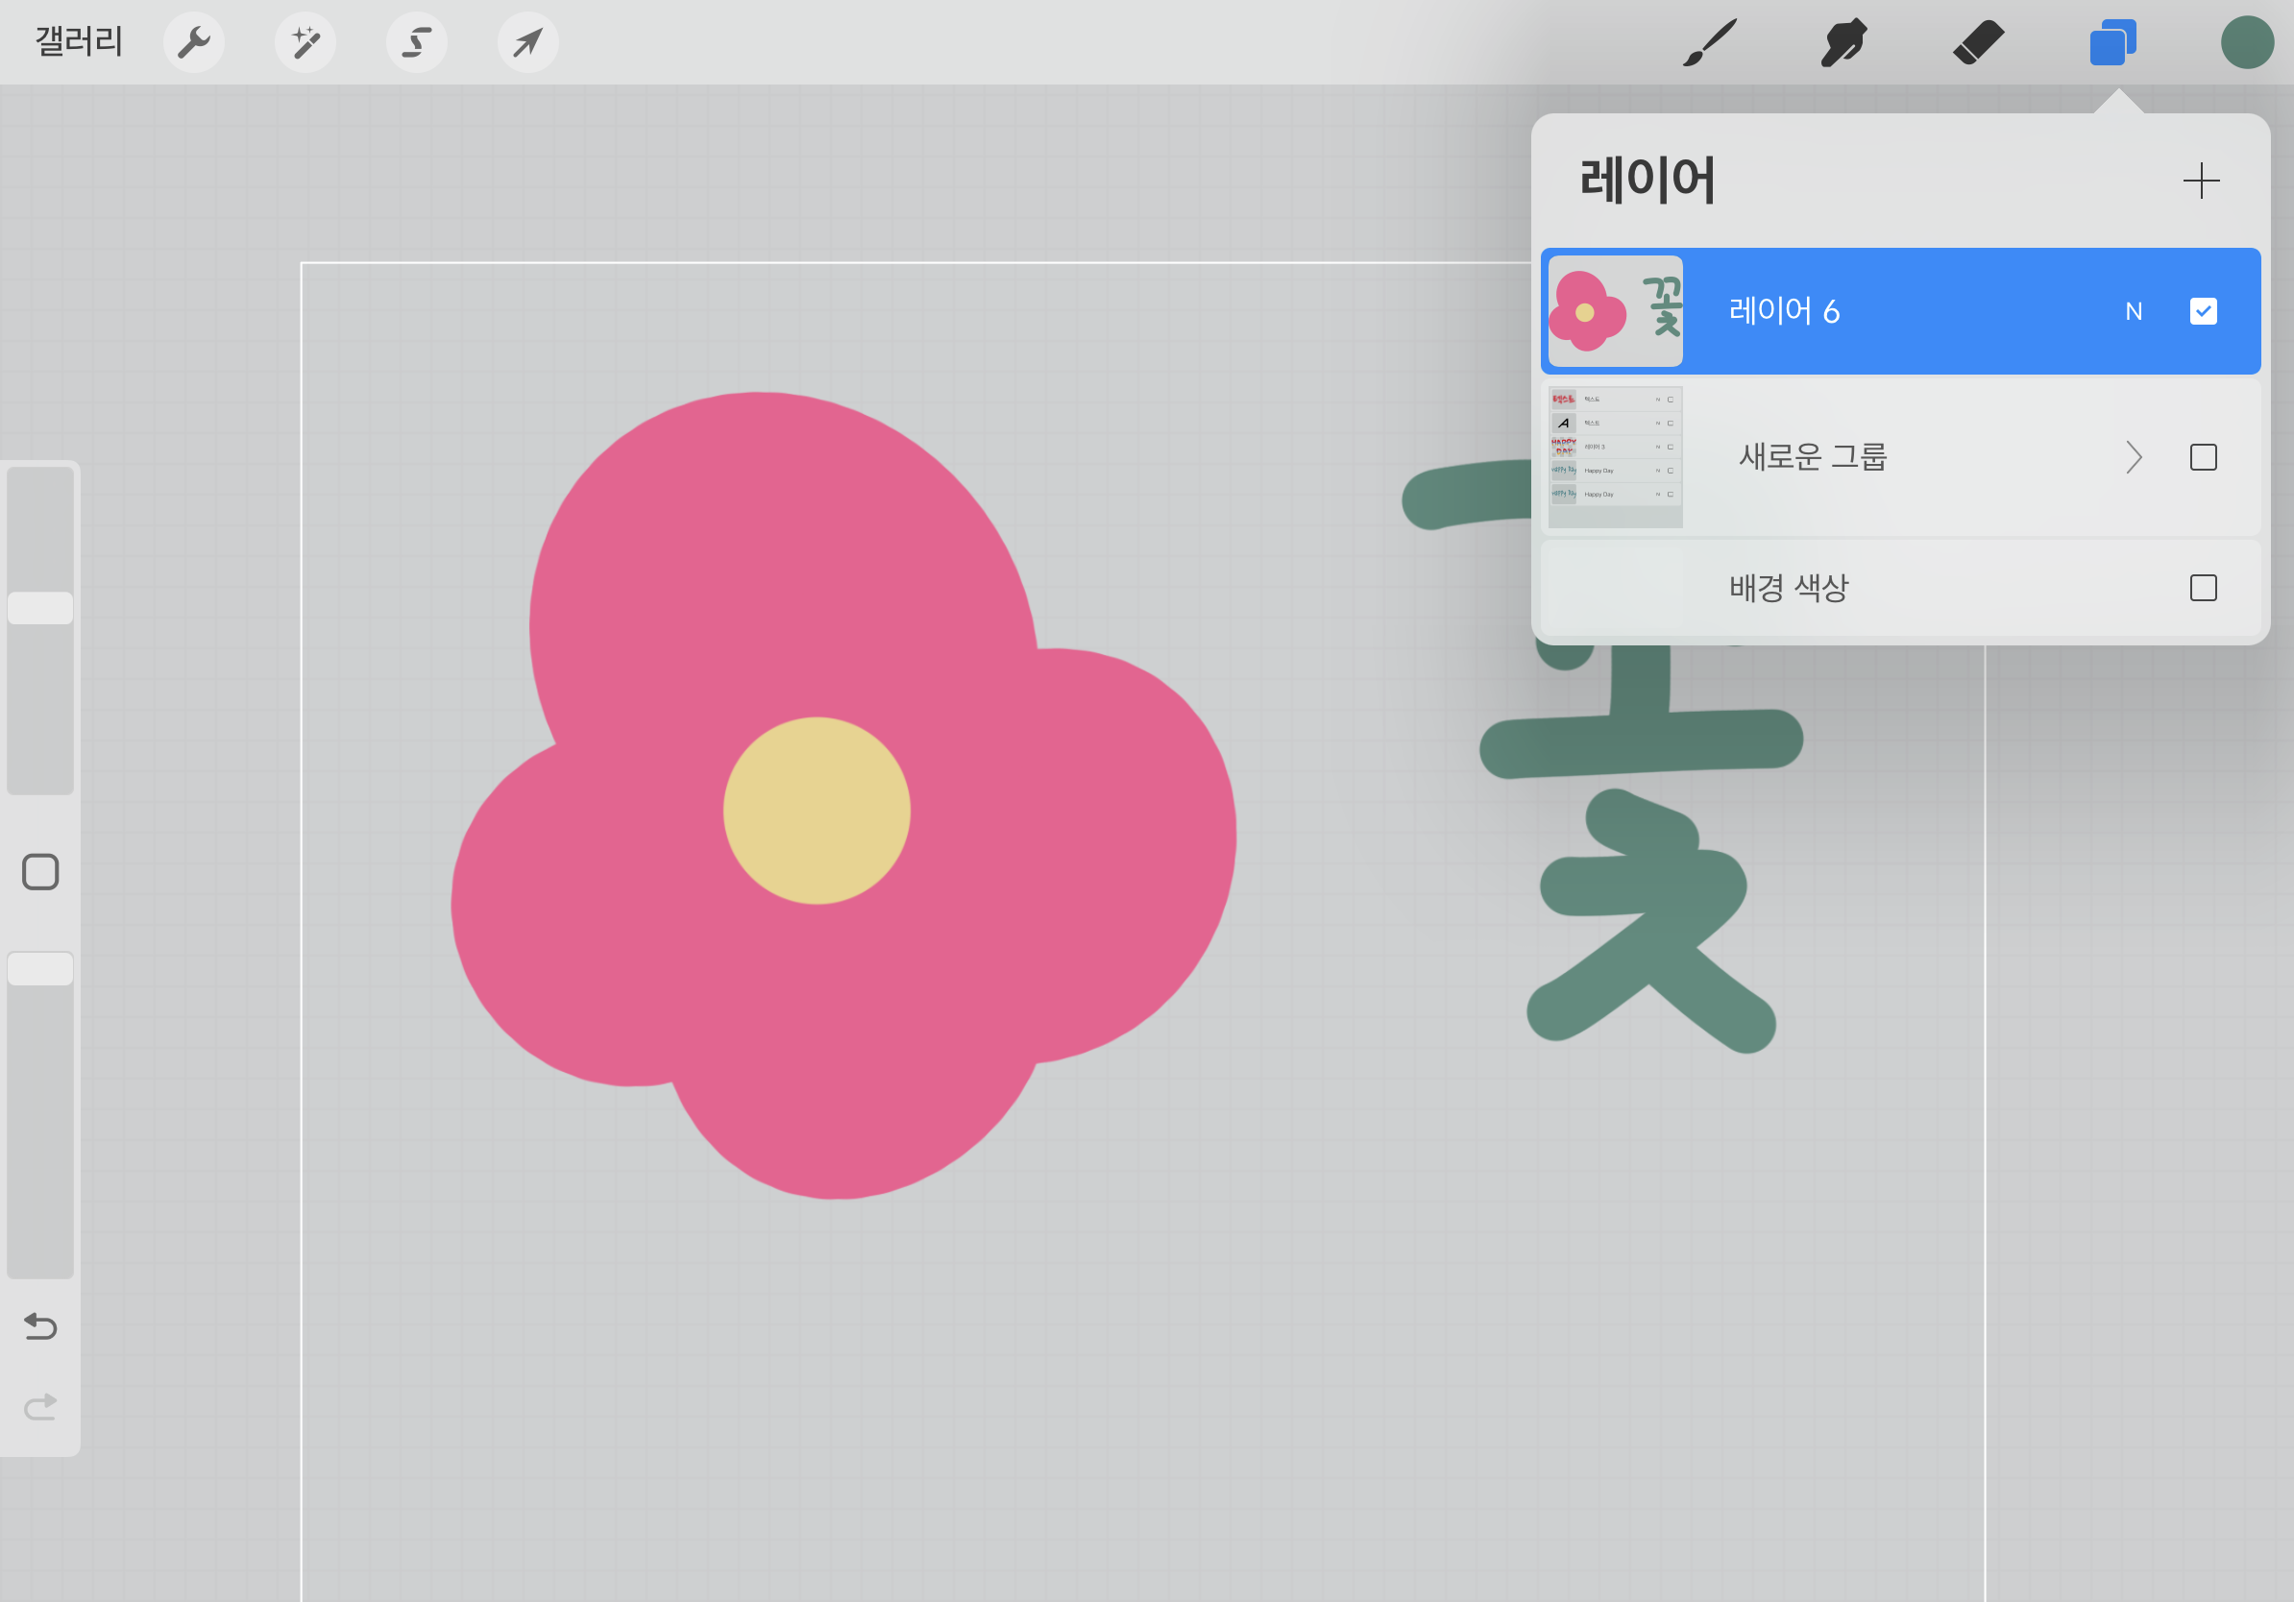Click the 레이어 6 flower thumbnail

click(1615, 311)
